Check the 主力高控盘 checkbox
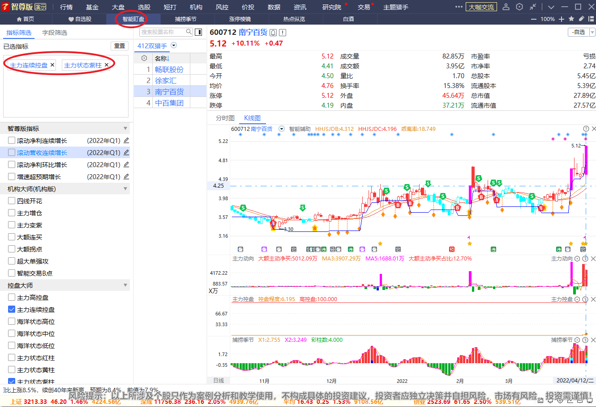 (x=12, y=297)
